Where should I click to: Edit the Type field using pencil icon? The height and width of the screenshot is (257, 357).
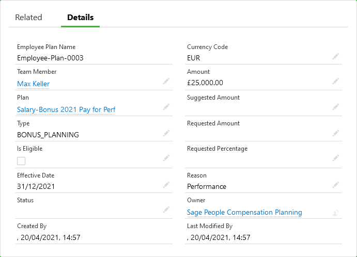166,133
